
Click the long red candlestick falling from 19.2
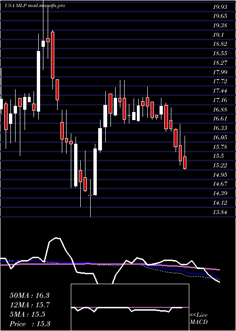(x=53, y=55)
